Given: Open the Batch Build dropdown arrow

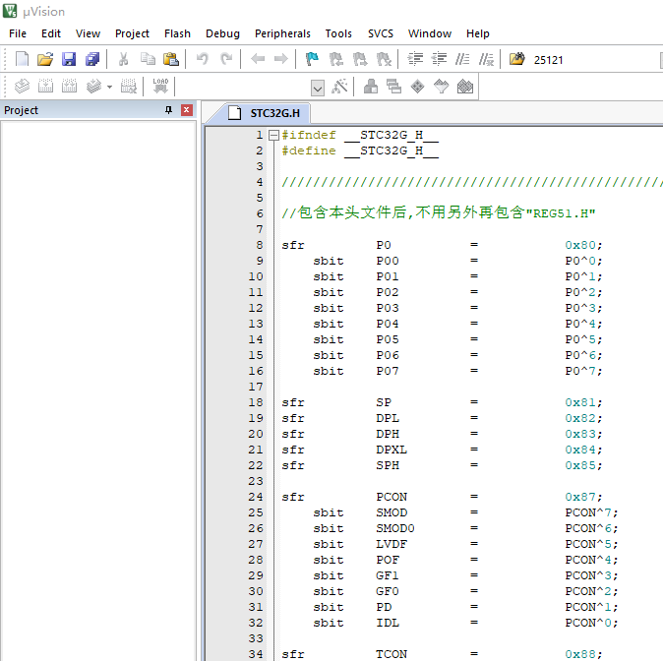Looking at the screenshot, I should pos(109,88).
